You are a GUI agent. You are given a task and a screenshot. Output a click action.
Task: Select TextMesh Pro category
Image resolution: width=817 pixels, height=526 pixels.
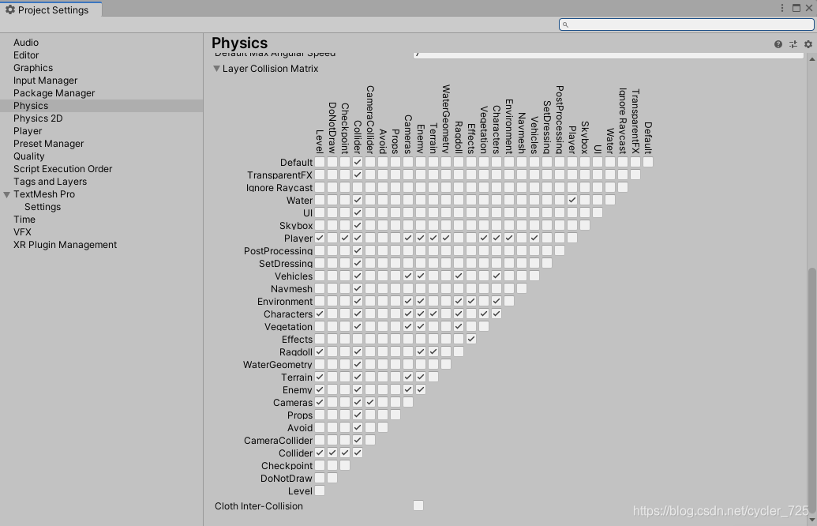click(44, 194)
